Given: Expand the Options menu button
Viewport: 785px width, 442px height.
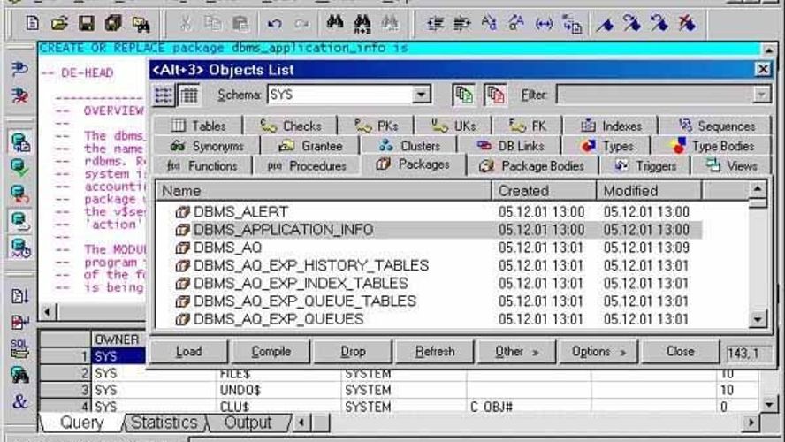Looking at the screenshot, I should tap(598, 352).
